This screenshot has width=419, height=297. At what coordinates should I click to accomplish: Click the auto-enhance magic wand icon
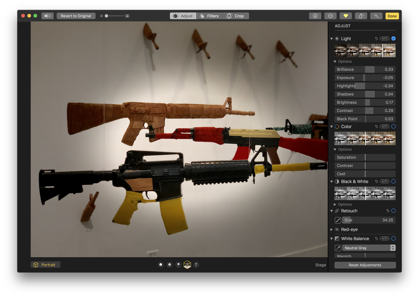(376, 16)
